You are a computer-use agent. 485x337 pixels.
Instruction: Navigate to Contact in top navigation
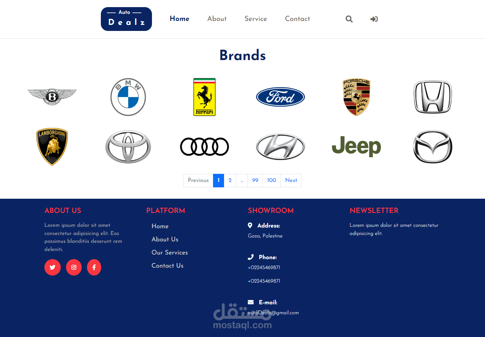(298, 19)
